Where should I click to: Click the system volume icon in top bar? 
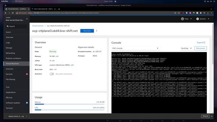coord(211,1)
